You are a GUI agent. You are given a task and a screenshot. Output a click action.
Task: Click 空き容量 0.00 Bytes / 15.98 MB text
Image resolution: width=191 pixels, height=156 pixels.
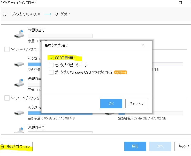click(51, 118)
